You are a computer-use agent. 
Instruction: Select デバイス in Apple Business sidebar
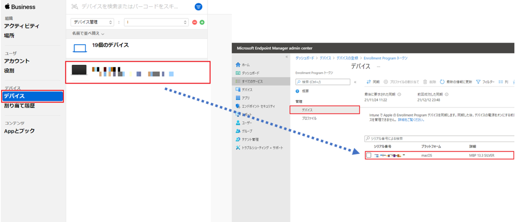(x=33, y=96)
